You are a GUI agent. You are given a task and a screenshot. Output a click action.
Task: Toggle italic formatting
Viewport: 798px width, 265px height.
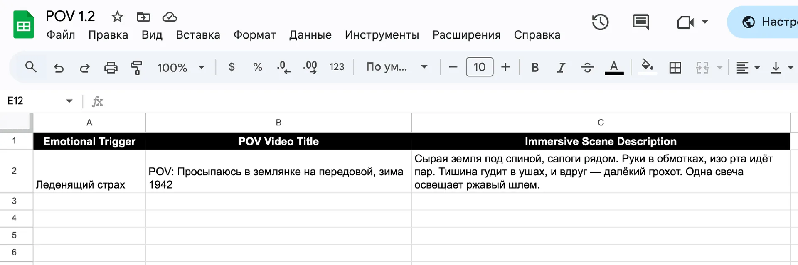(561, 67)
